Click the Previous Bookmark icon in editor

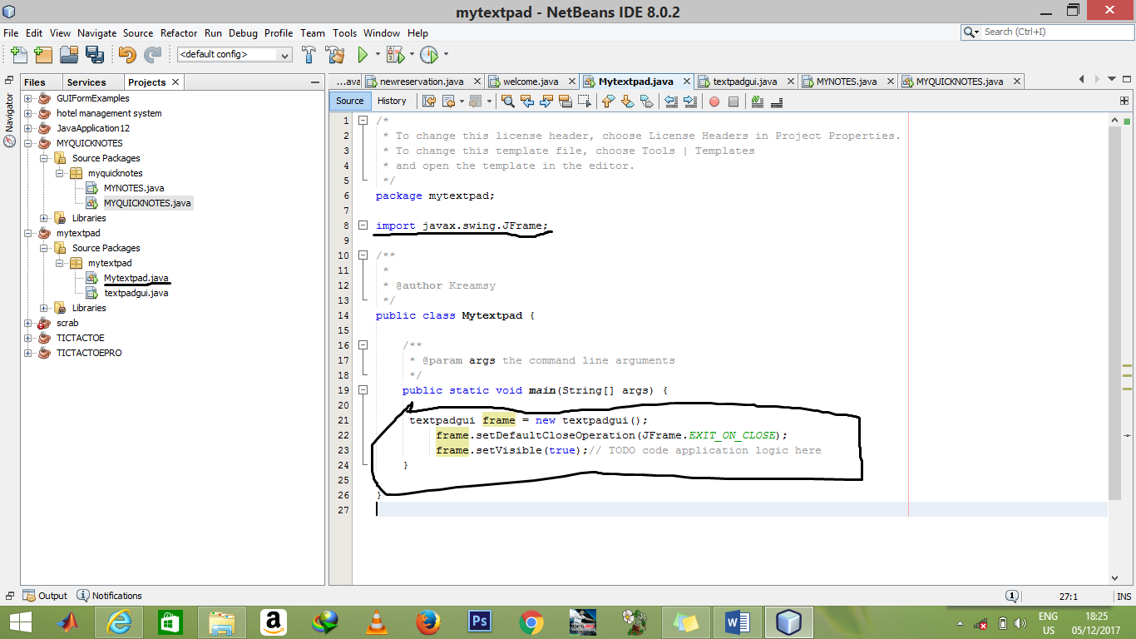point(608,102)
